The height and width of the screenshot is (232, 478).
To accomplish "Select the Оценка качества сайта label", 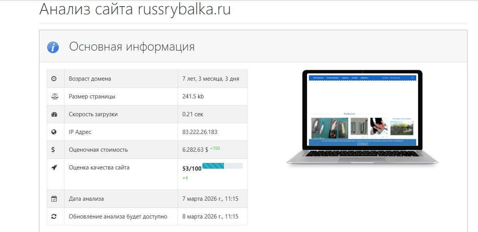I will (x=99, y=168).
